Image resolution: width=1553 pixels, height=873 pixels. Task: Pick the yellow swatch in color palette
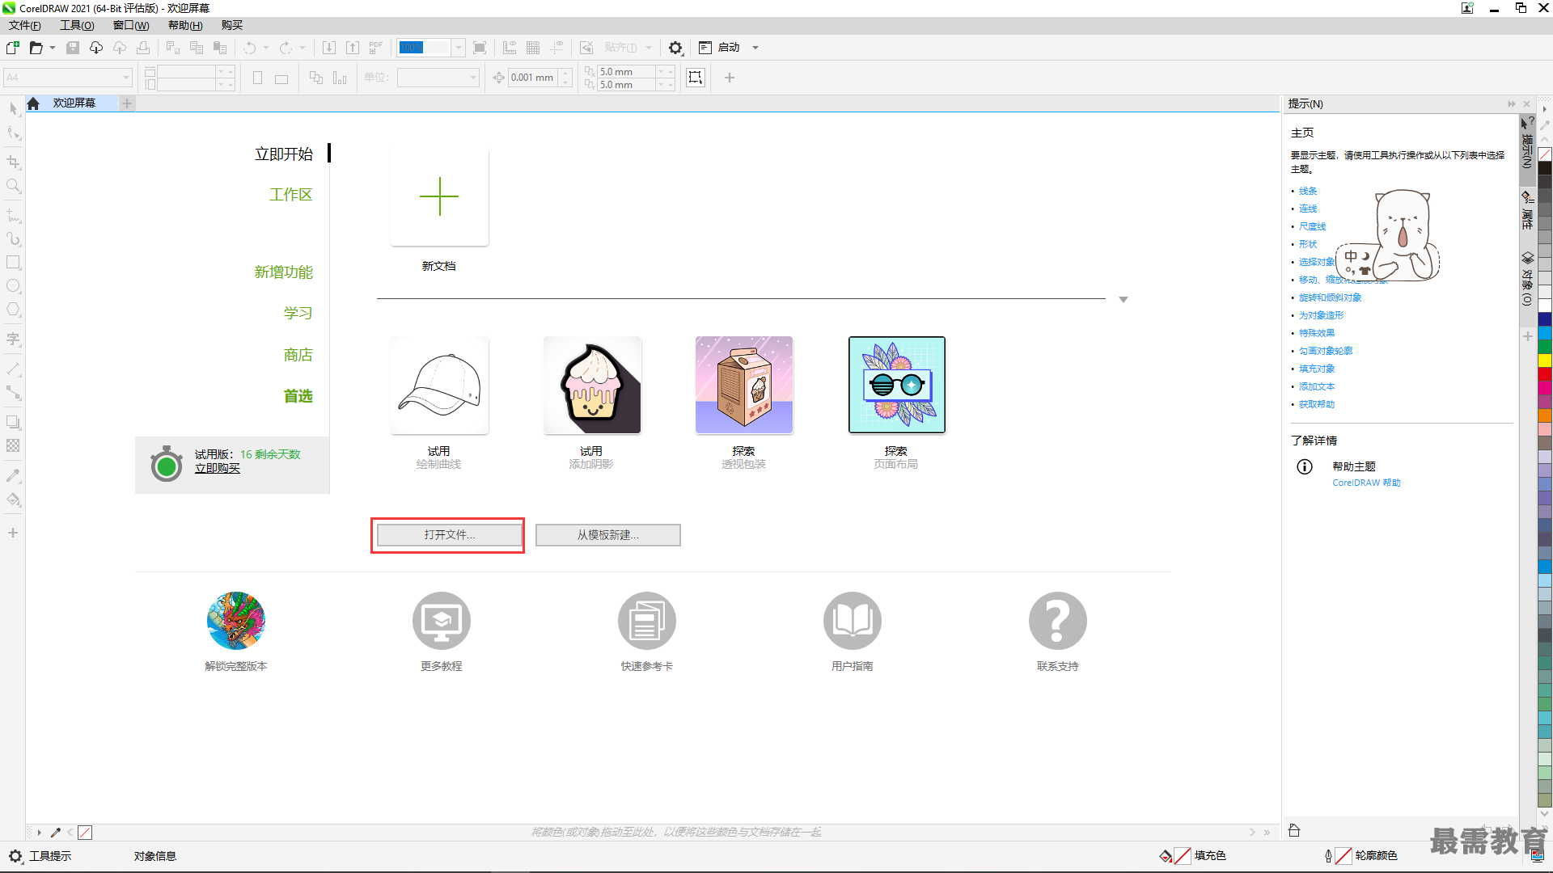coord(1545,361)
